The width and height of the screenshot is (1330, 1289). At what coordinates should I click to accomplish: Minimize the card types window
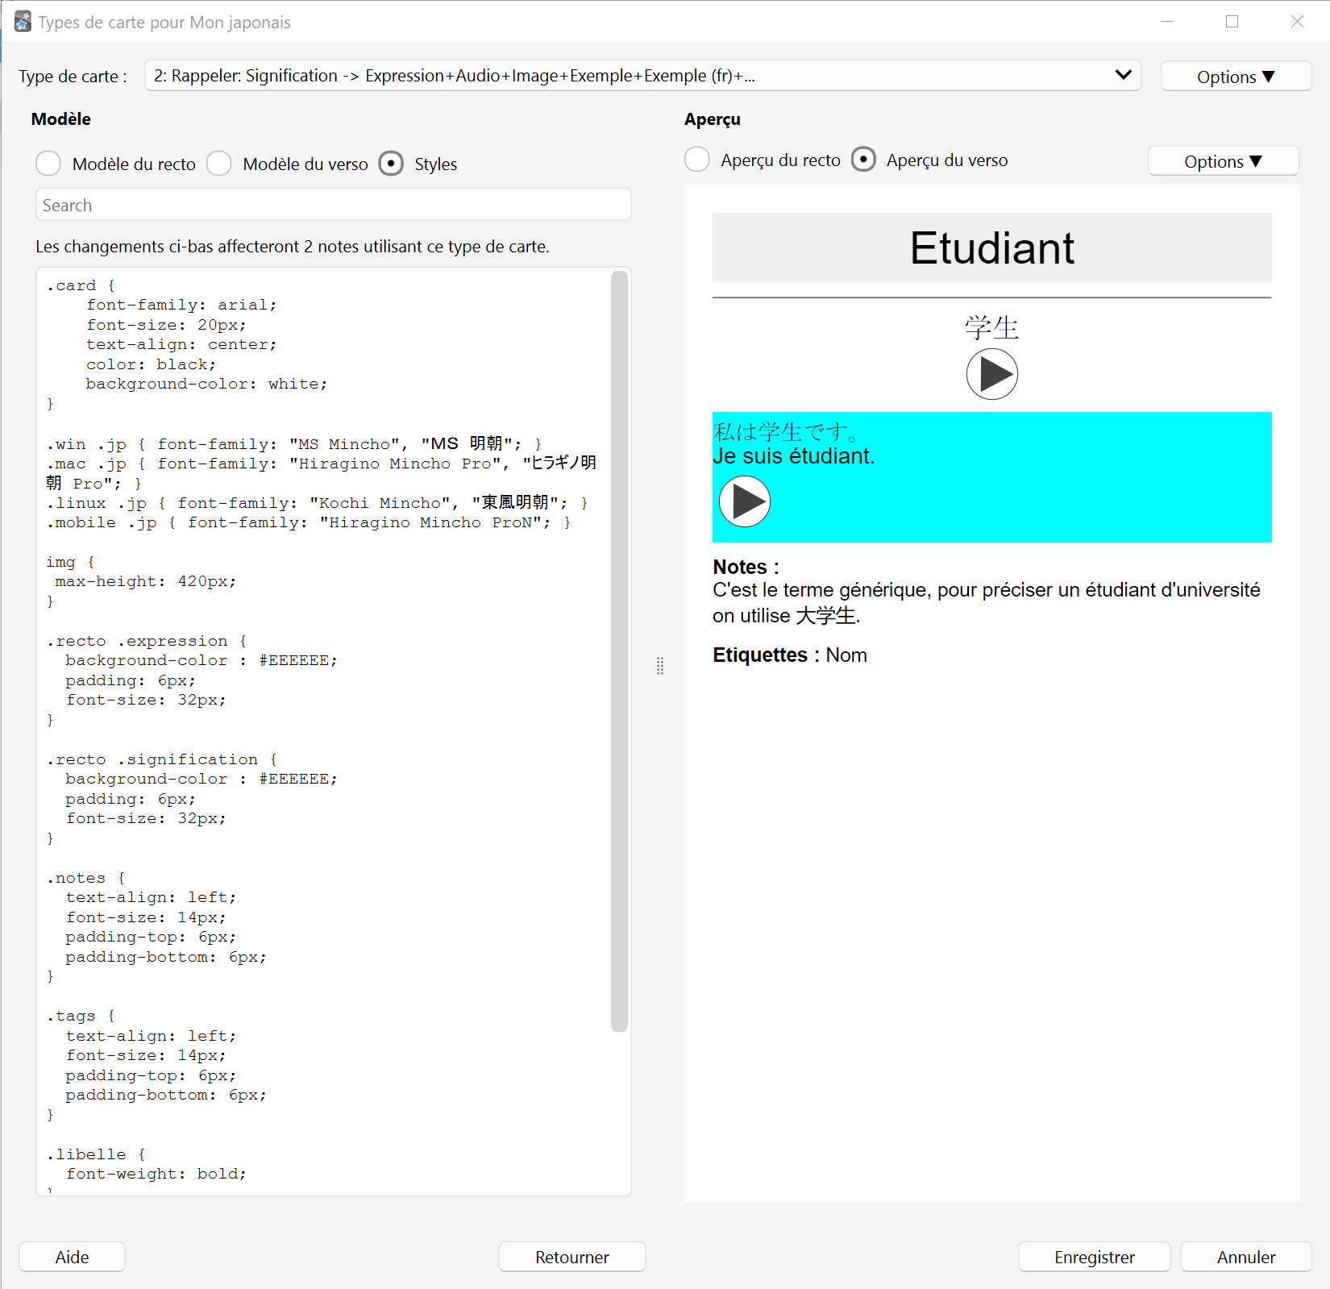pyautogui.click(x=1166, y=22)
